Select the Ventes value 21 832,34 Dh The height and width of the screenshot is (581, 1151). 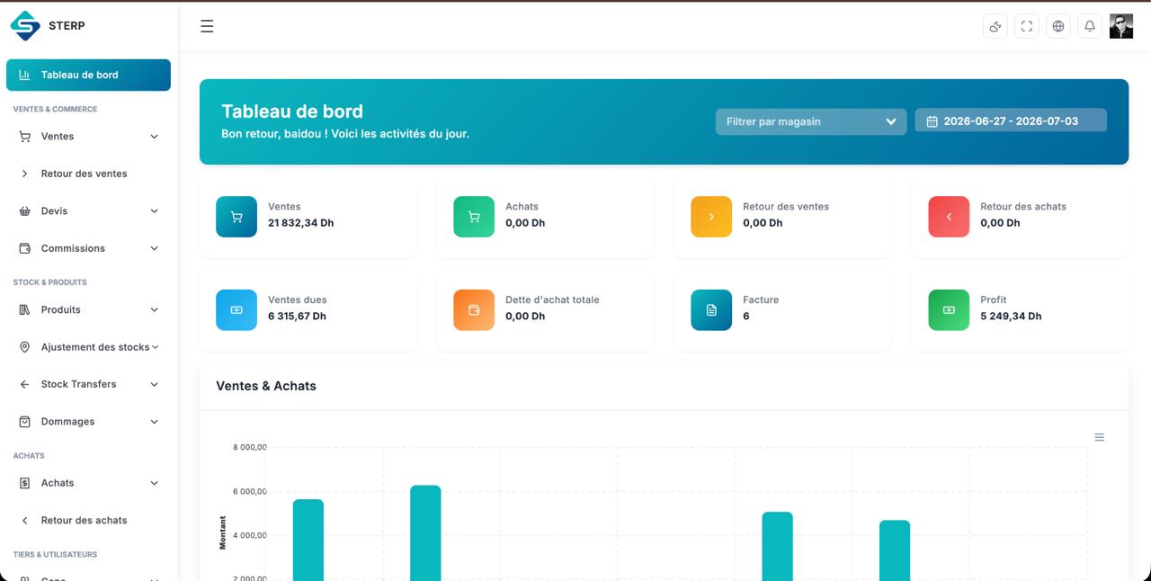[300, 223]
